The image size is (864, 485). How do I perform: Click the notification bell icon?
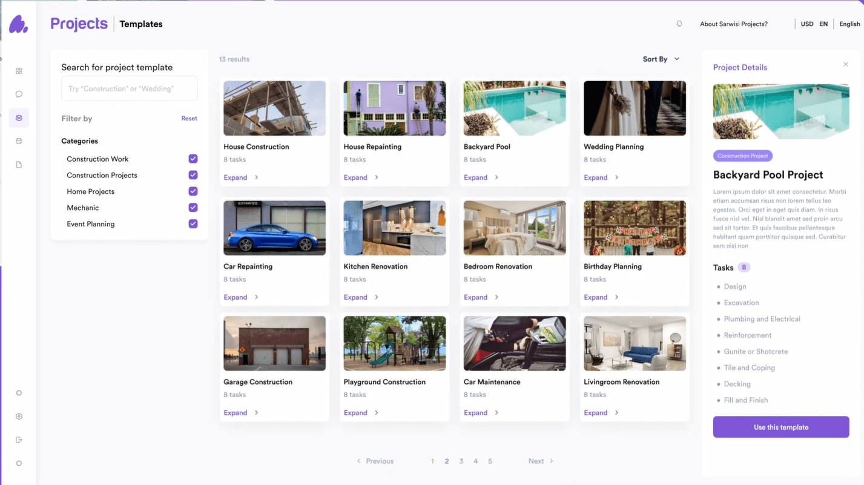click(679, 24)
